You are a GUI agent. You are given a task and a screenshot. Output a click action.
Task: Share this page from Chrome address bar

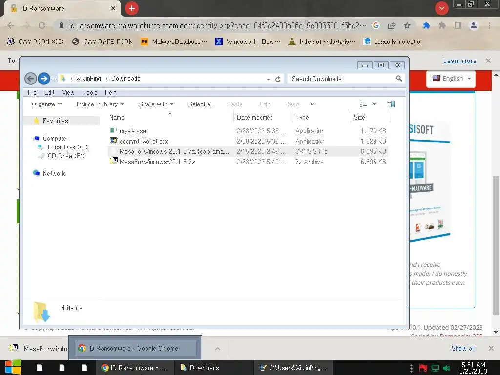tap(392, 25)
